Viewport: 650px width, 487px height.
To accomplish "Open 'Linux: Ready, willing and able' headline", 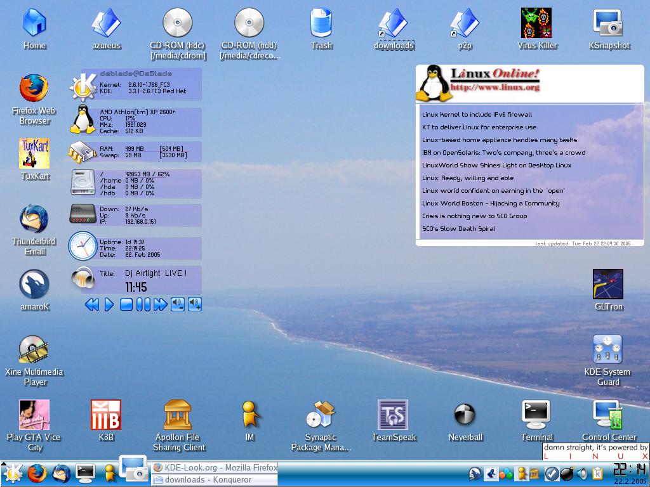I will pyautogui.click(x=468, y=178).
